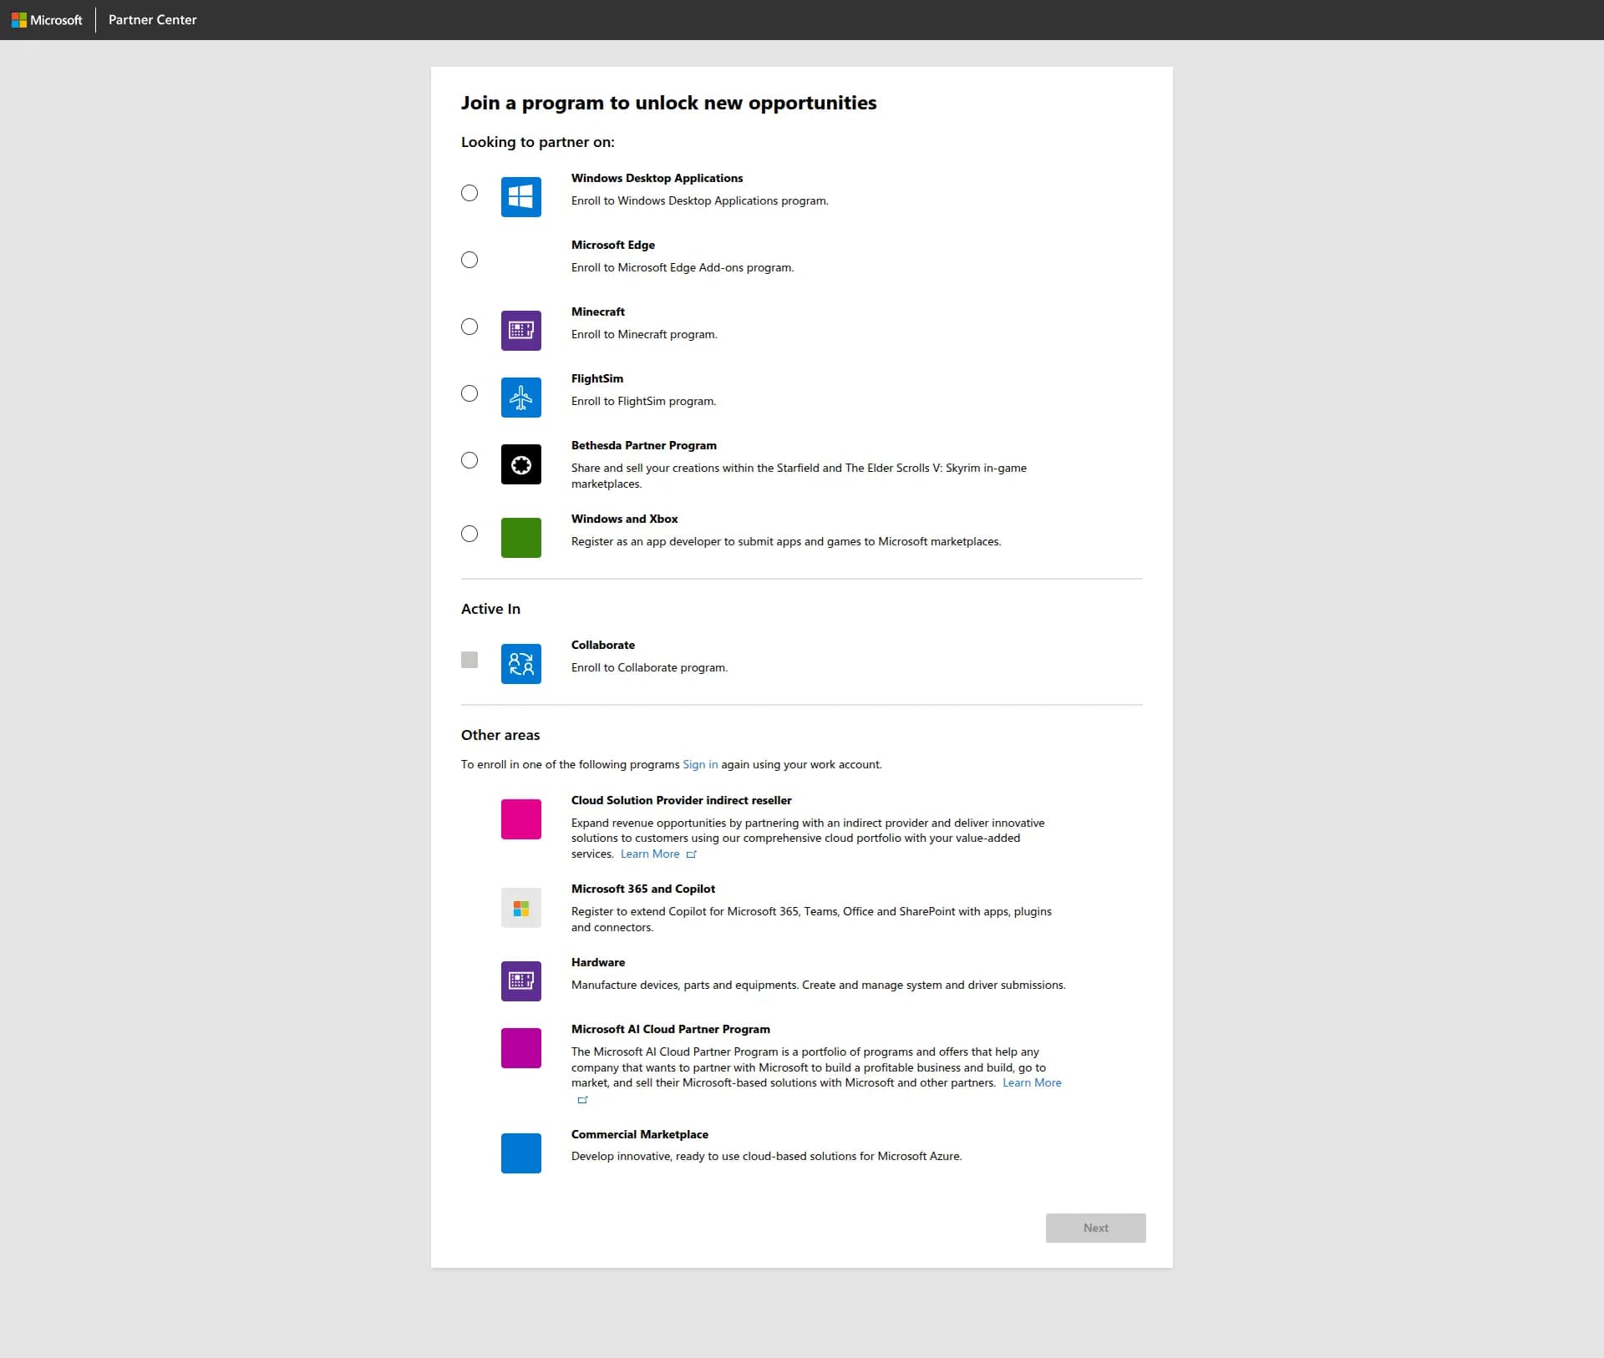Click the 'Looking to partner on:' heading
This screenshot has width=1604, height=1358.
pos(538,142)
